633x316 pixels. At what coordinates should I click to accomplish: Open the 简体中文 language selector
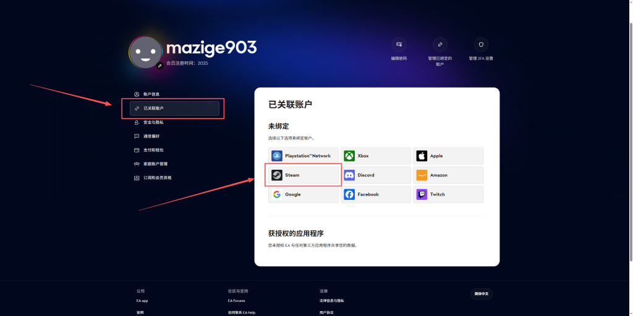click(x=482, y=294)
